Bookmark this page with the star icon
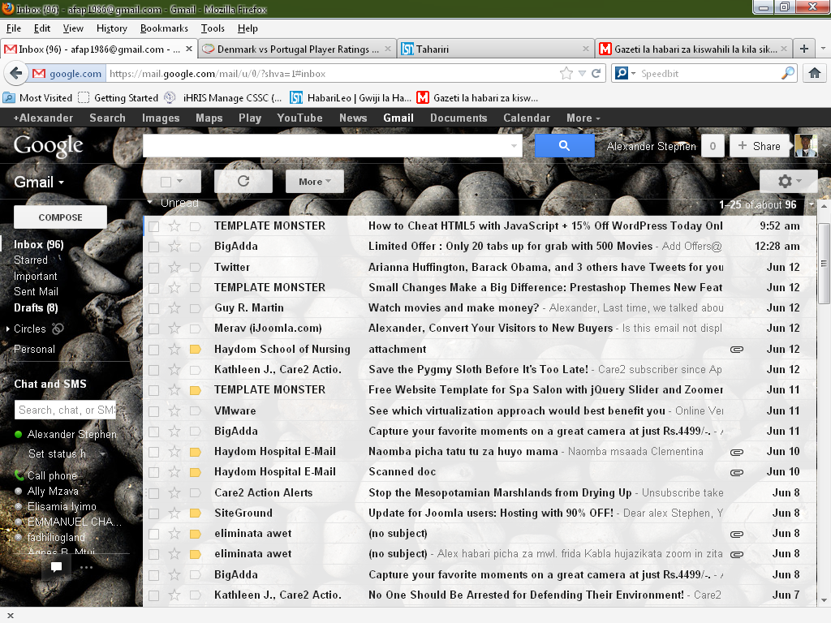 pos(566,73)
